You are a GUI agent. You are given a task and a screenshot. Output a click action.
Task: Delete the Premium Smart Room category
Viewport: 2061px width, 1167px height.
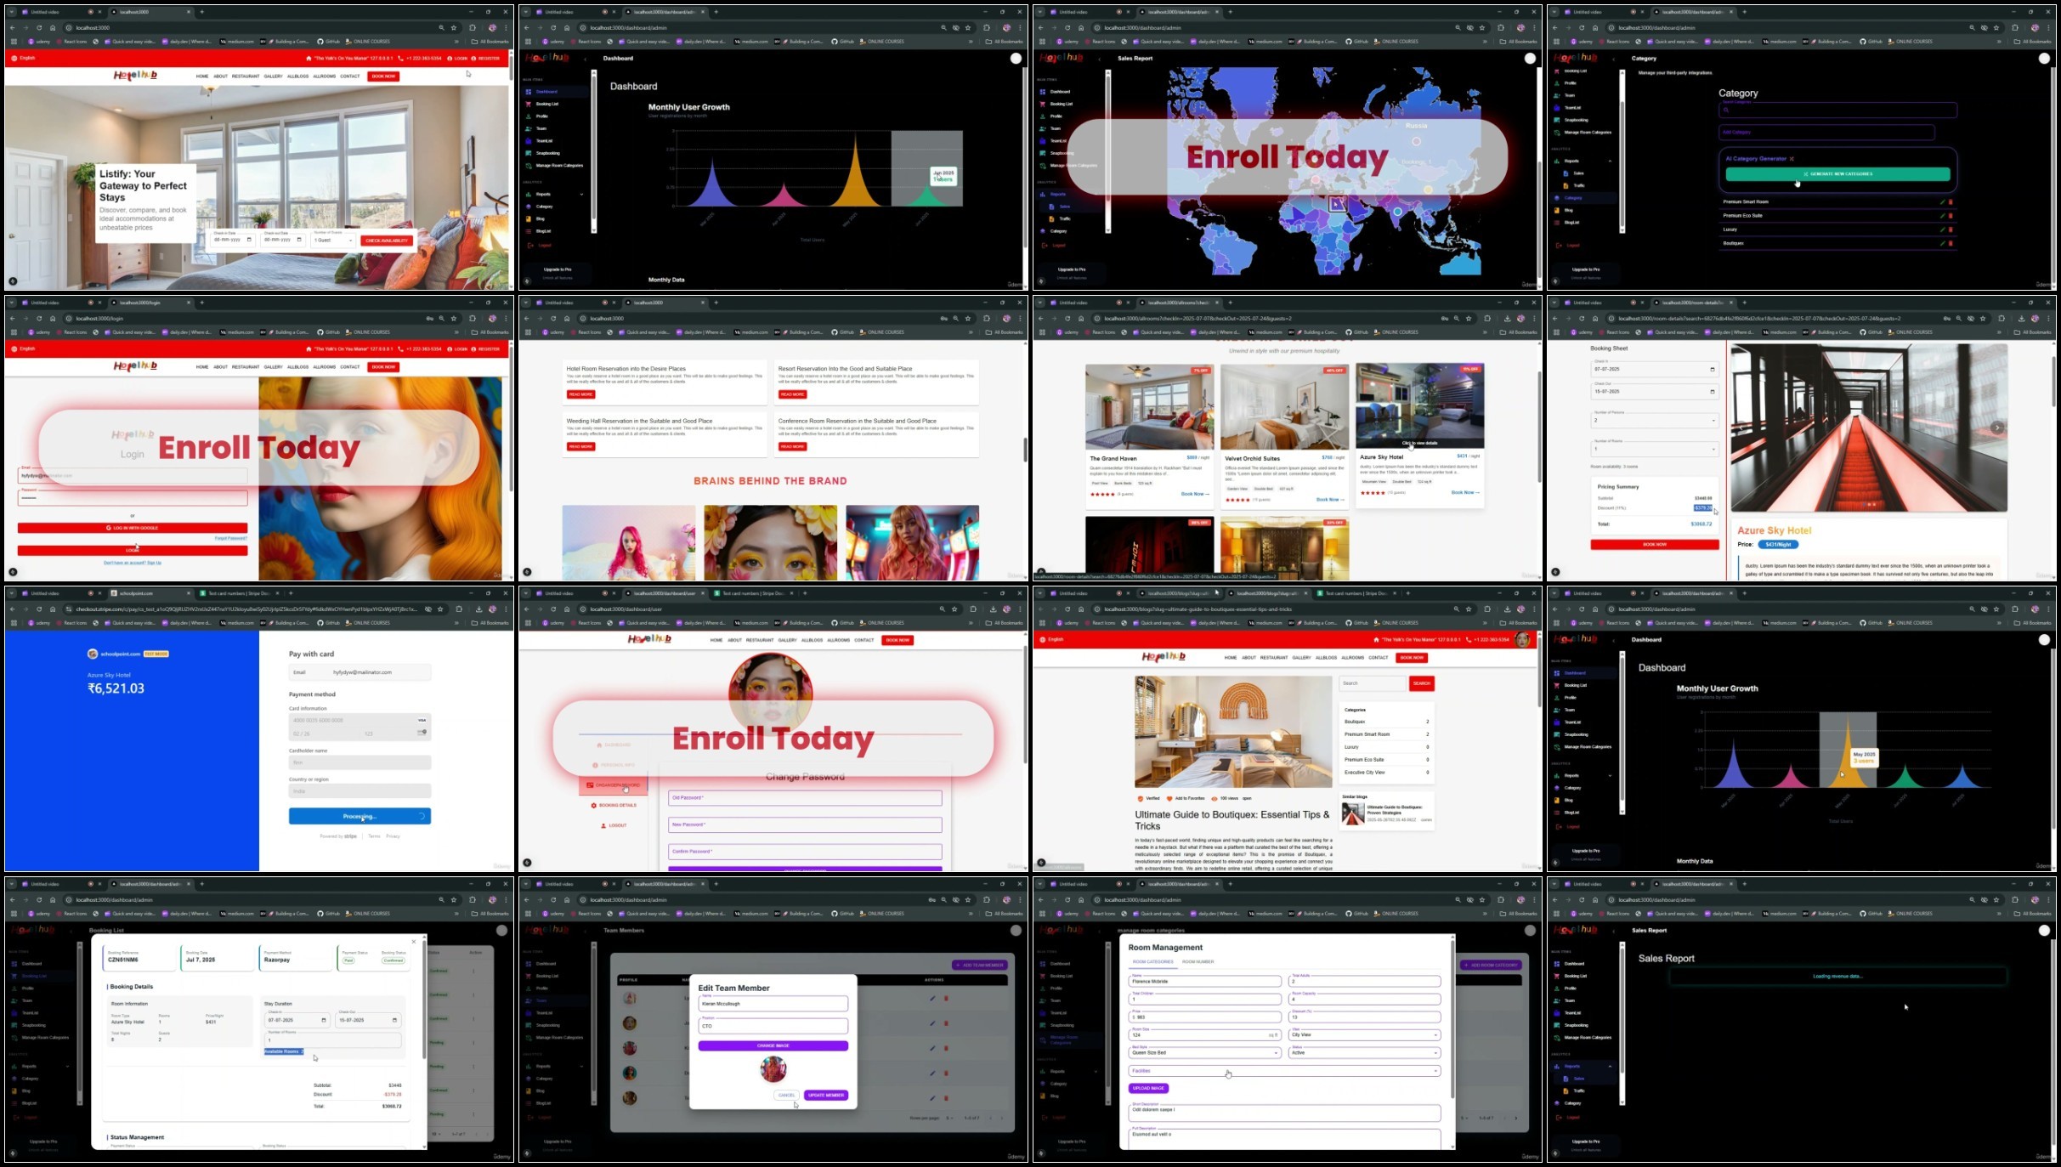click(1951, 202)
